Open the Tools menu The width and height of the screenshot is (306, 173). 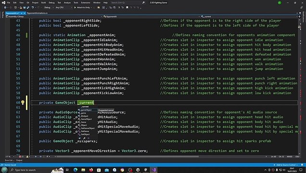click(x=76, y=3)
